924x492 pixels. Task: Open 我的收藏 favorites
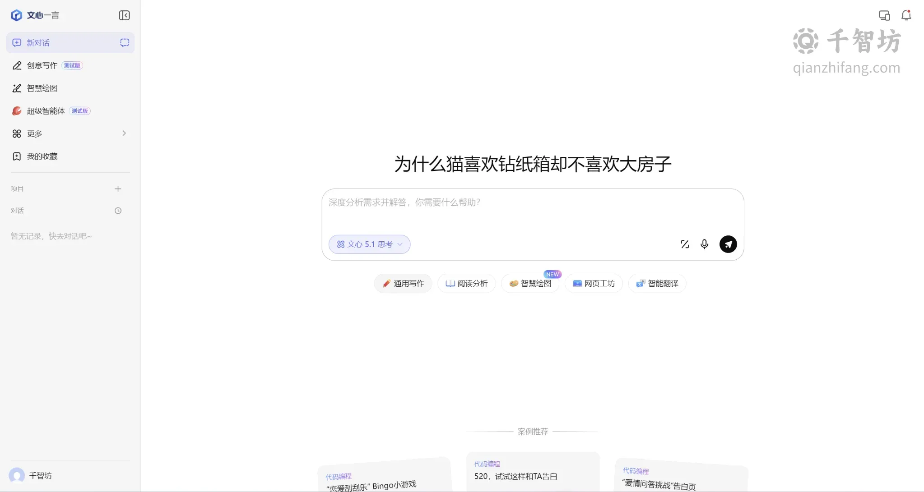pyautogui.click(x=70, y=156)
